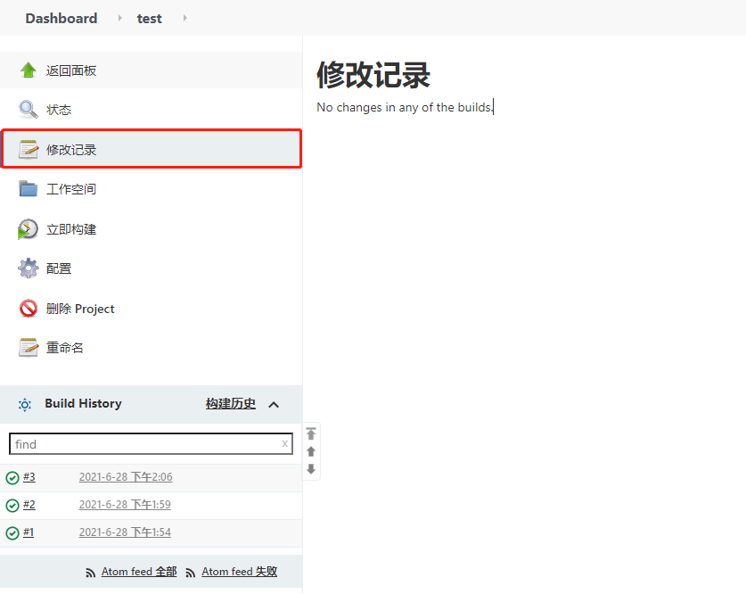Select 工作空间 in the sidebar
This screenshot has height=594, width=746.
pos(71,189)
